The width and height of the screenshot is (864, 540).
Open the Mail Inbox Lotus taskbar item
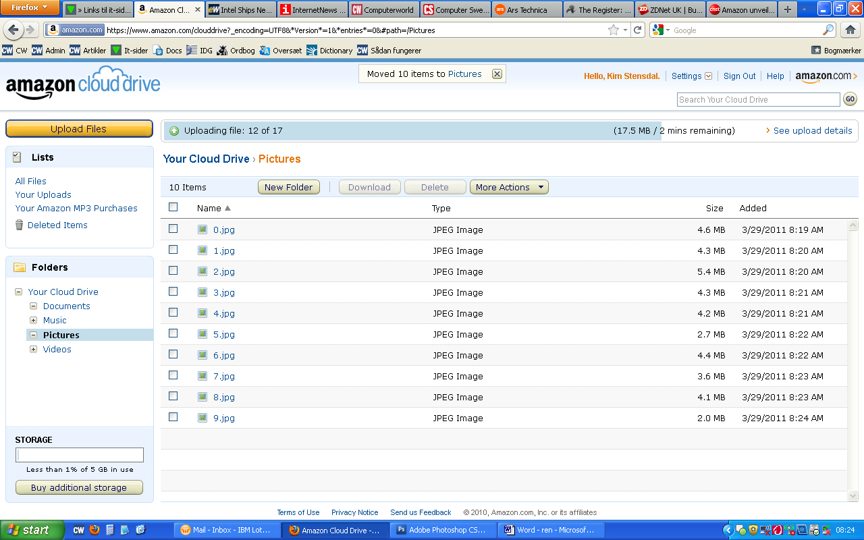tap(227, 530)
